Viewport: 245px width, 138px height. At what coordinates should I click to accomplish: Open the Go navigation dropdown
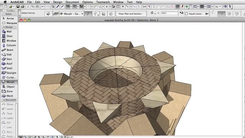pos(218,7)
